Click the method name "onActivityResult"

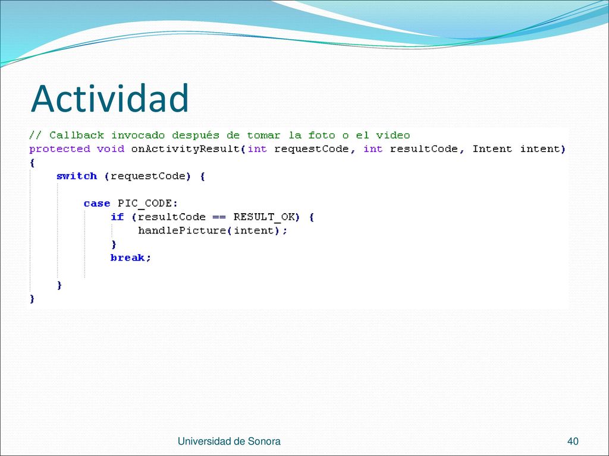pos(186,149)
